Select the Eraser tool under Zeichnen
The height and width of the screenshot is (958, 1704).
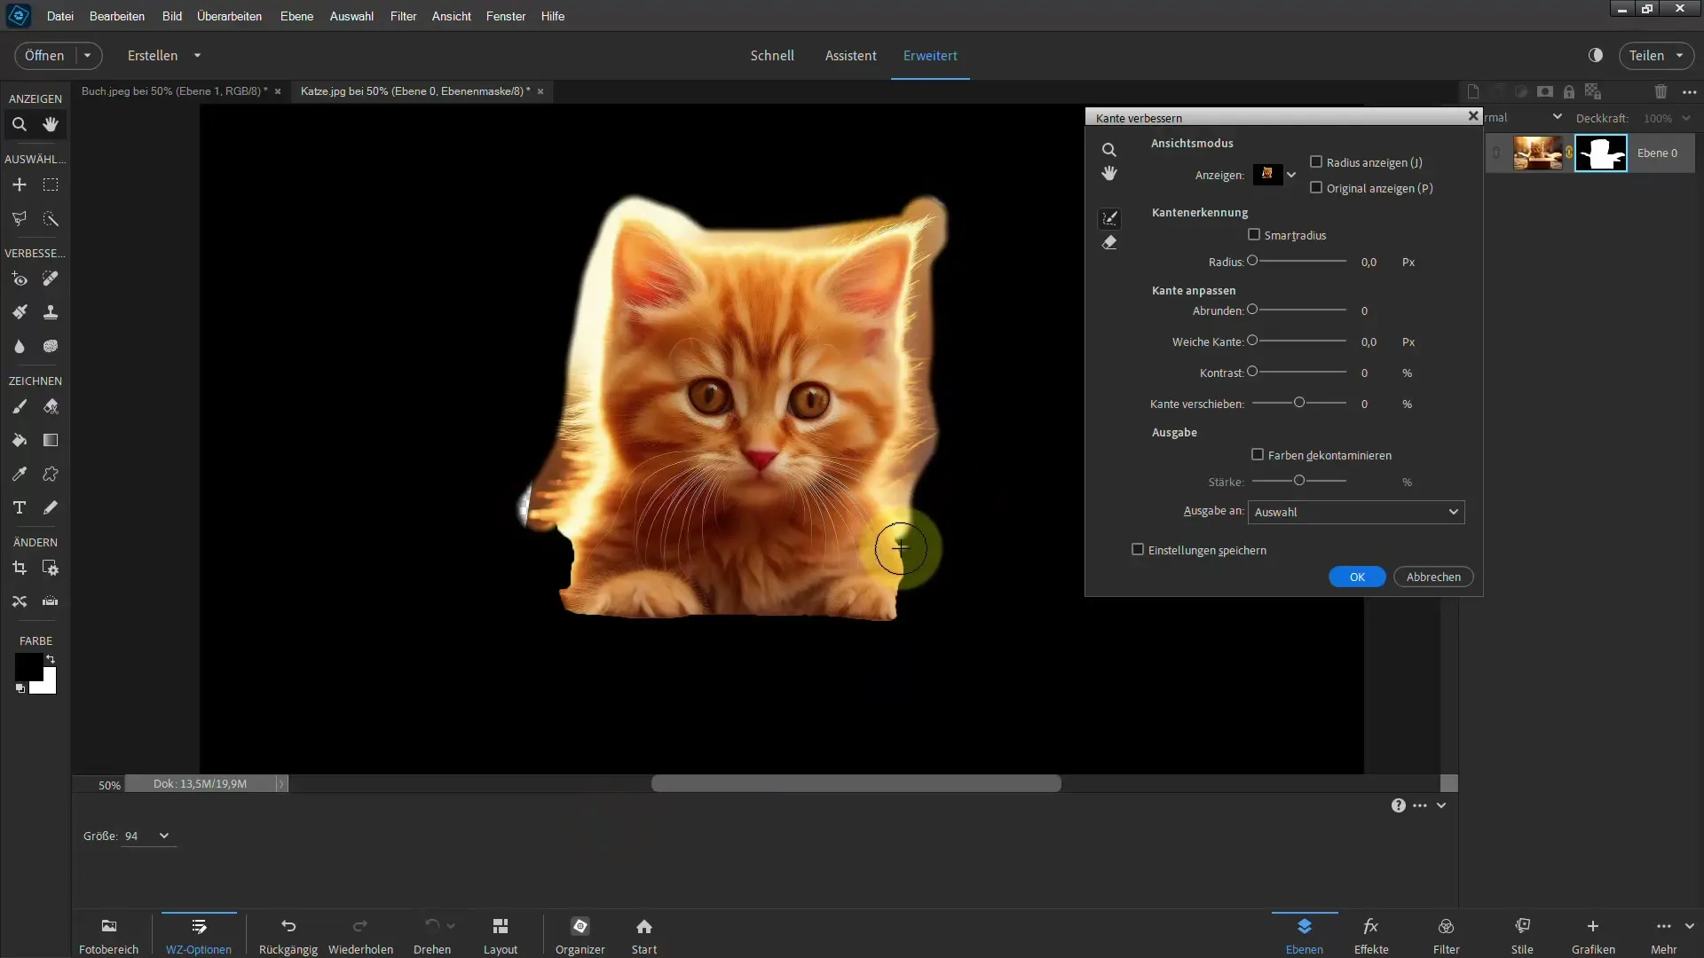pos(51,406)
